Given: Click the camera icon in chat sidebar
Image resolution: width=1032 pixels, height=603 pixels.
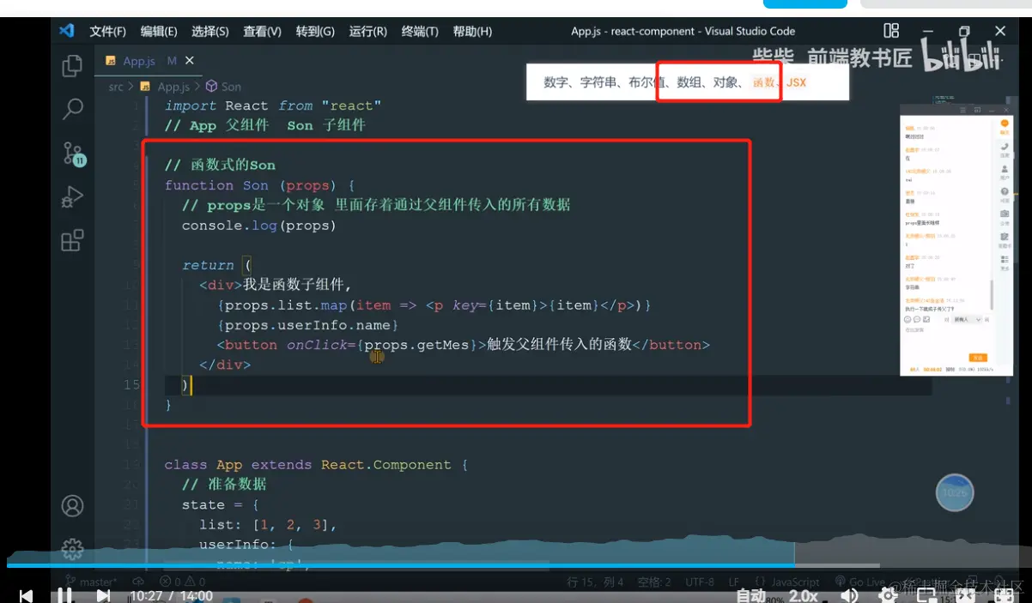Looking at the screenshot, I should [x=1004, y=215].
